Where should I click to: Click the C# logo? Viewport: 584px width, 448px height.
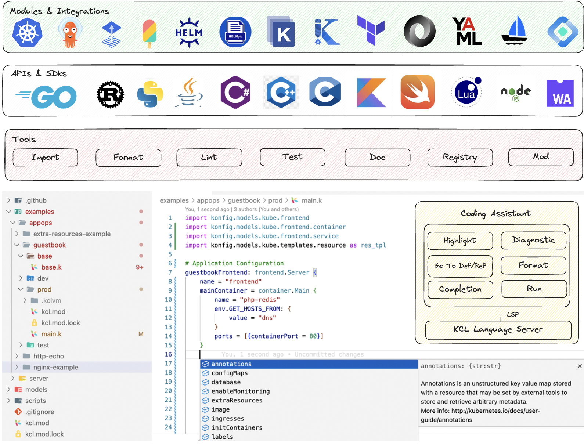235,92
